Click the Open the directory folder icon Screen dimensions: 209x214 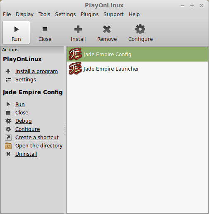coord(8,146)
